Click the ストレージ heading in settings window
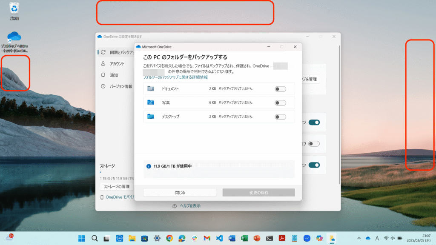 pos(107,166)
